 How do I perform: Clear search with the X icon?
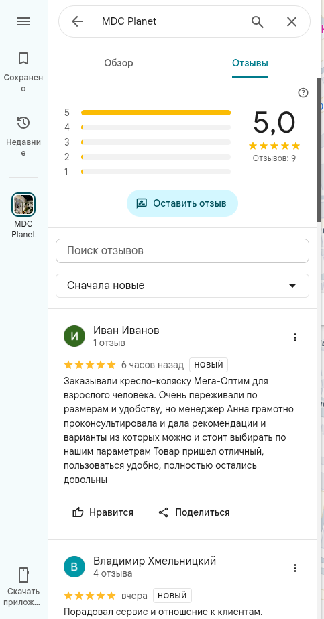point(292,21)
